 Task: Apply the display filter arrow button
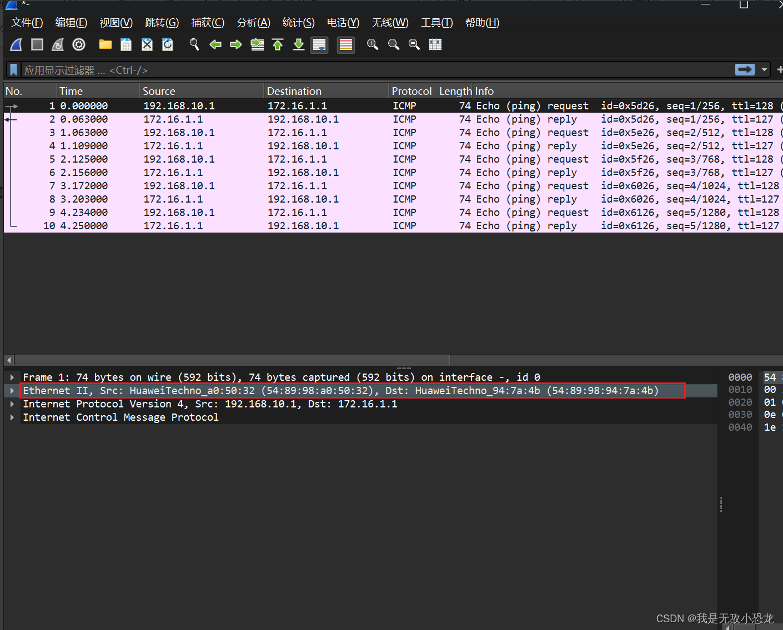(745, 69)
